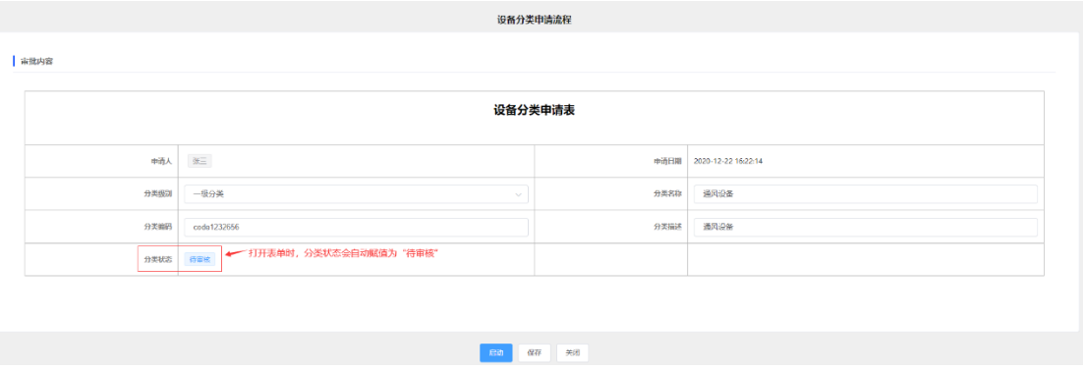
Task: Click the 分类名称 field label
Action: [x=667, y=194]
